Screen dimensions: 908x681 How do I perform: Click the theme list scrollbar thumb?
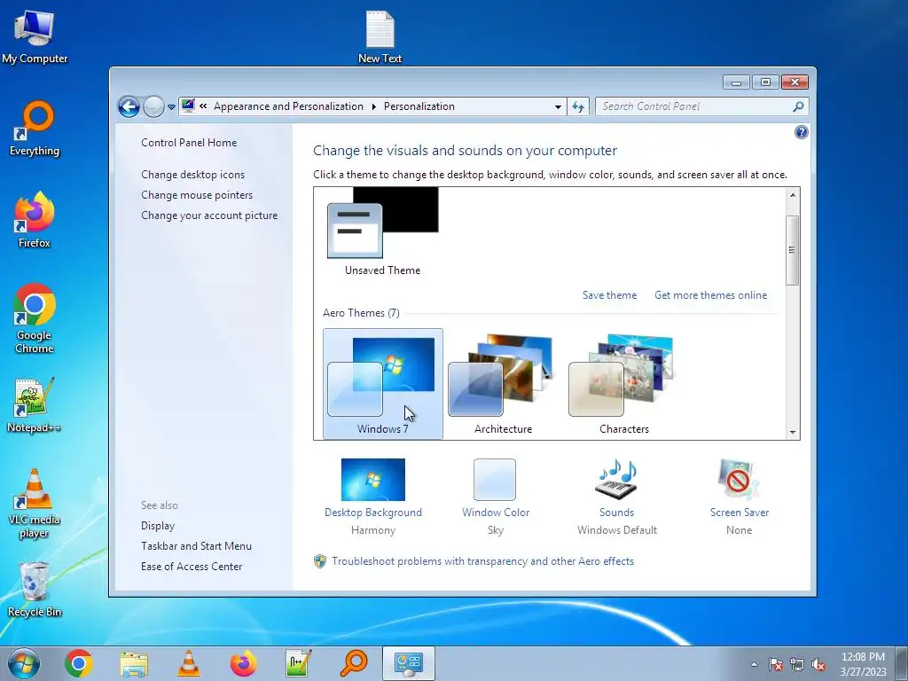click(793, 250)
